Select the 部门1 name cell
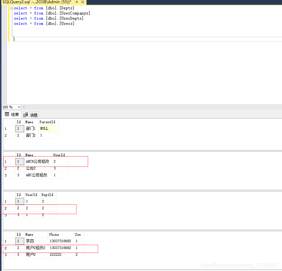 (x=31, y=129)
